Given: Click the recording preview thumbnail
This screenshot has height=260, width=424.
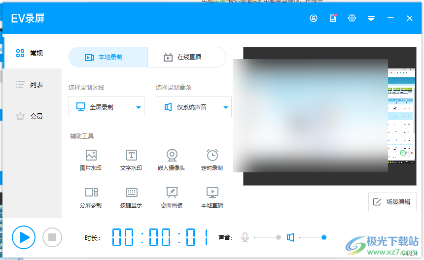Looking at the screenshot, I should [x=330, y=116].
